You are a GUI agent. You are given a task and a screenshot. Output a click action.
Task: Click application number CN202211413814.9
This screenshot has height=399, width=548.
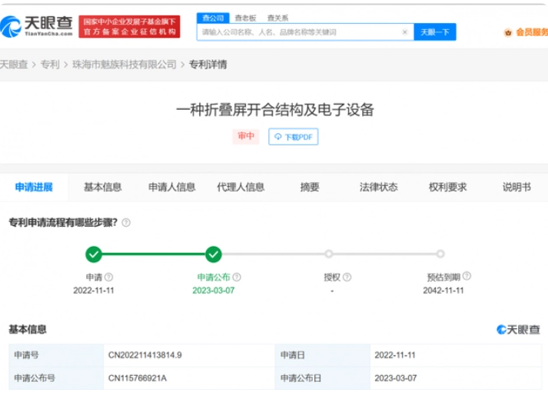[145, 355]
